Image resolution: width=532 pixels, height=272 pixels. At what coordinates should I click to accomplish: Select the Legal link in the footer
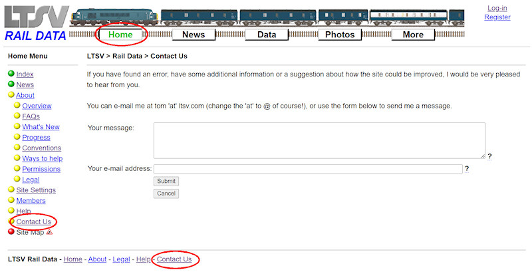point(121,259)
